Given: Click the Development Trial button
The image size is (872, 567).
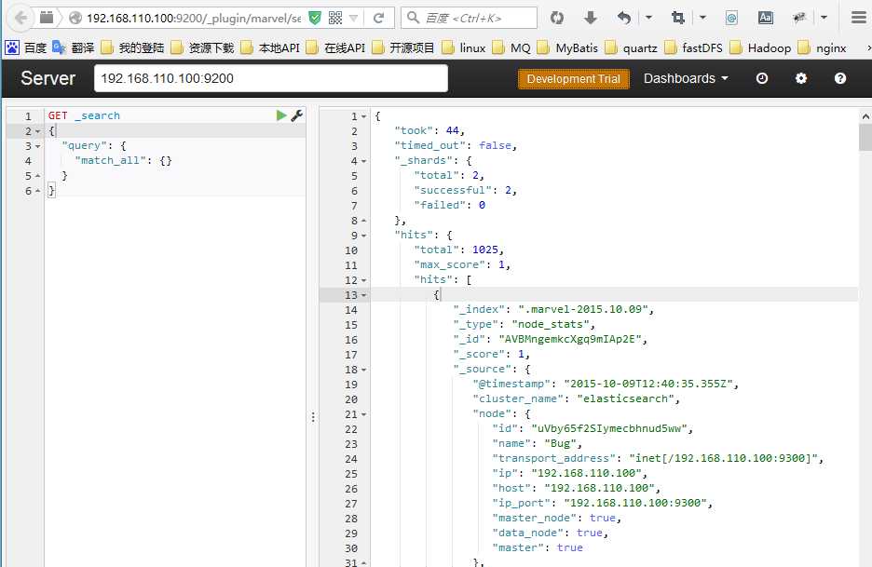Looking at the screenshot, I should click(573, 79).
